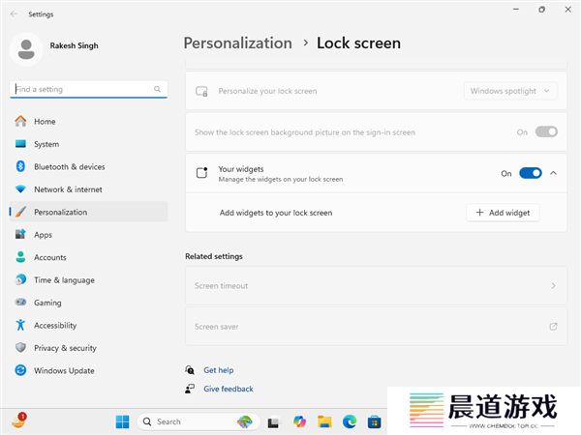This screenshot has width=581, height=435.
Task: Click the Apps icon in sidebar
Action: click(x=20, y=234)
